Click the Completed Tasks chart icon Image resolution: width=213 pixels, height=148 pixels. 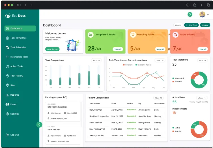91,35
